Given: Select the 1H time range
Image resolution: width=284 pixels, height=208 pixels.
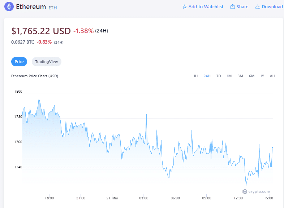Looking at the screenshot, I should point(195,76).
